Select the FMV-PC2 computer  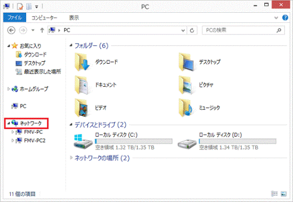tap(35, 140)
